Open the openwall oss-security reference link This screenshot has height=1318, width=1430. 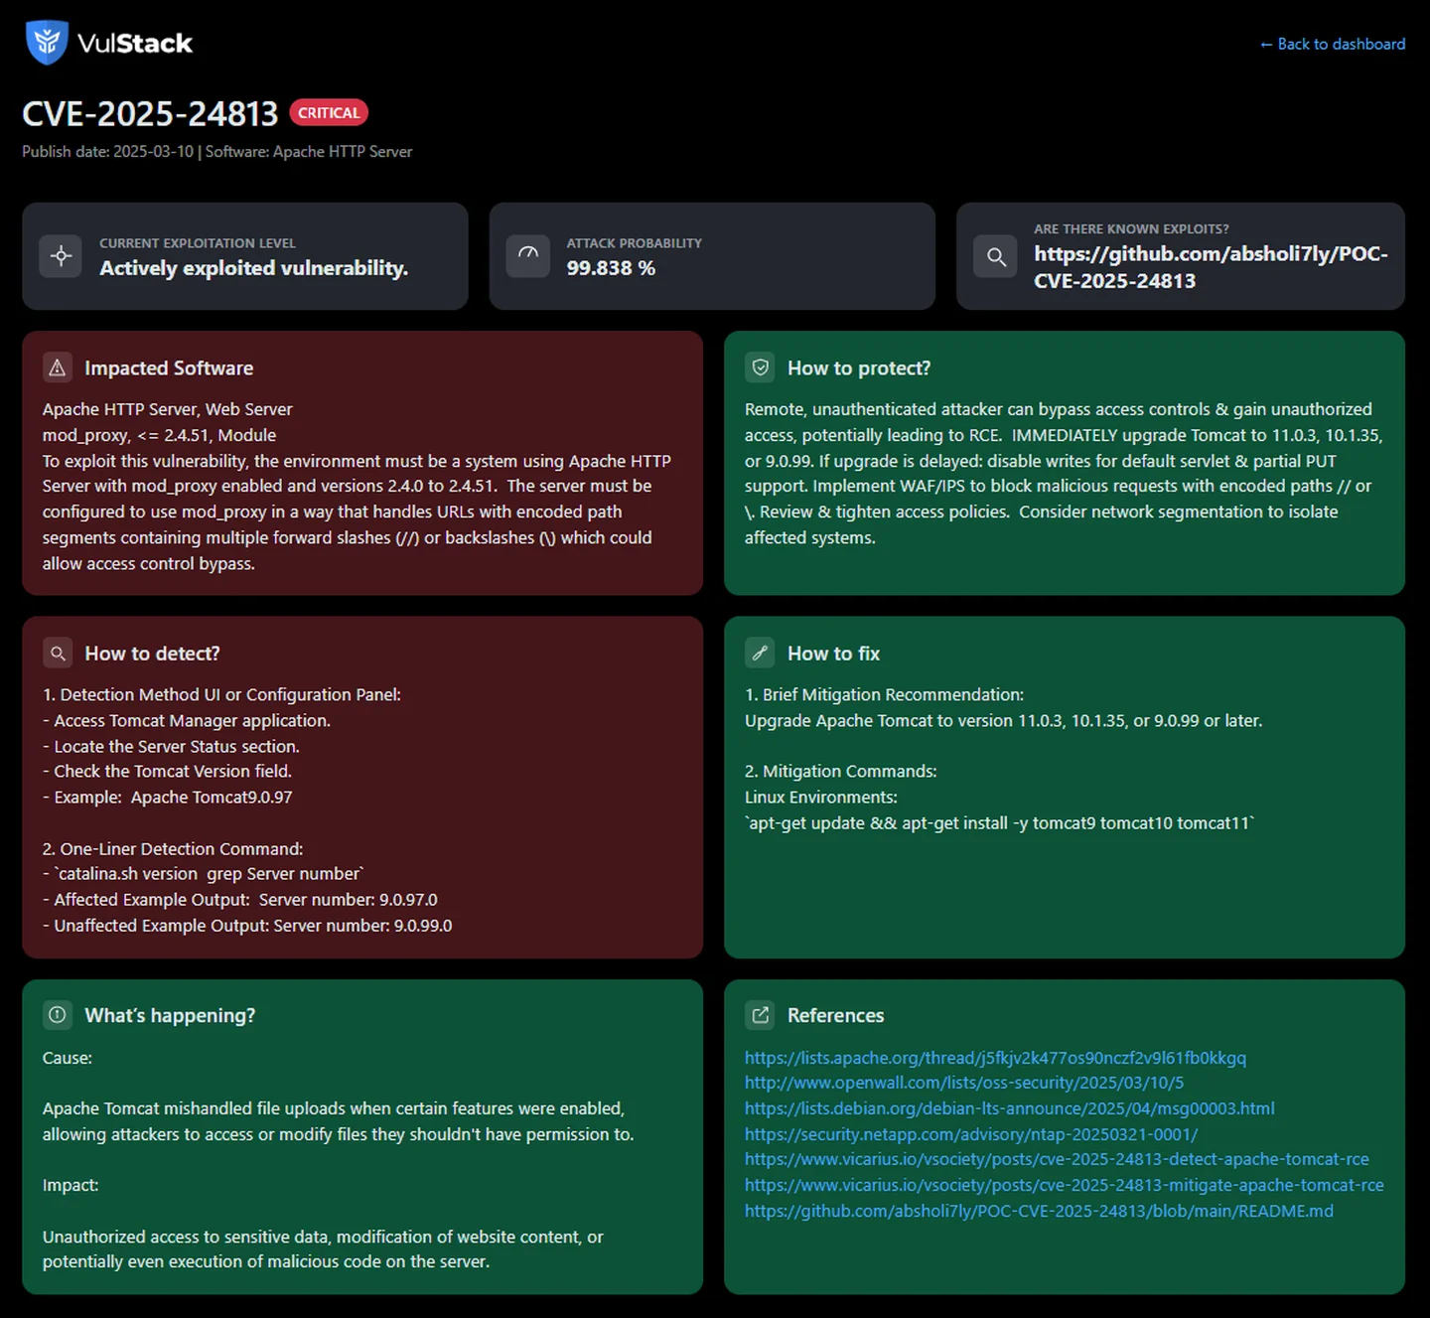pyautogui.click(x=964, y=1083)
